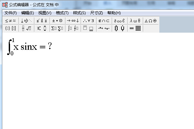This screenshot has width=194, height=129.
Task: Open the 文件(F) menu
Action: point(10,13)
